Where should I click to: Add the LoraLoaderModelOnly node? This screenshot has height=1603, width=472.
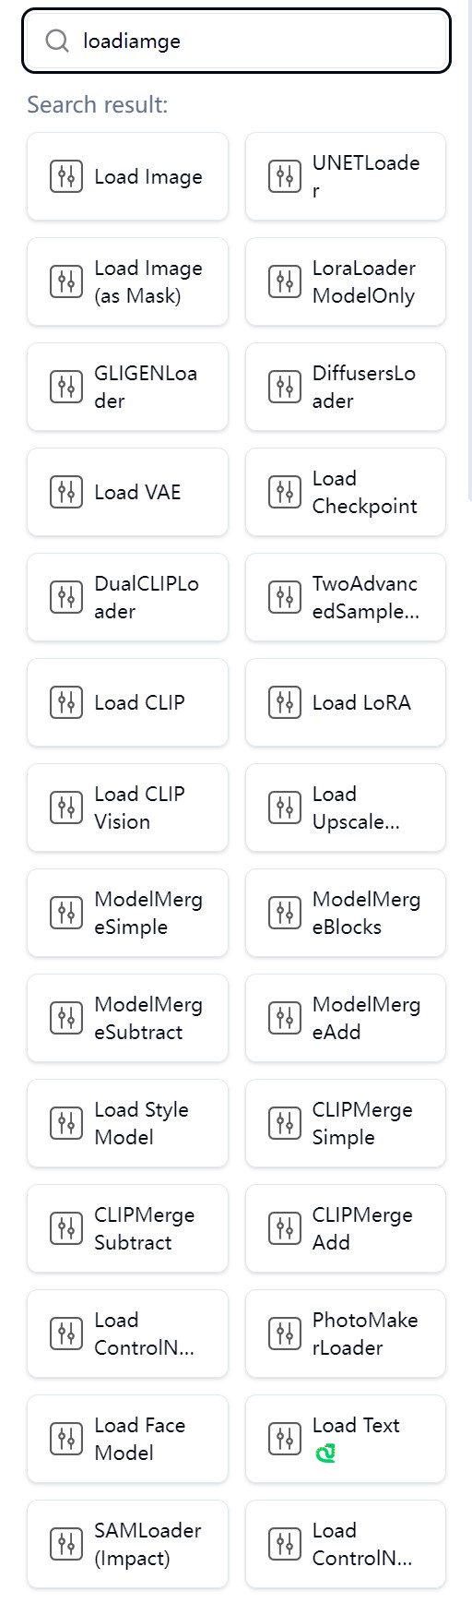click(x=346, y=281)
